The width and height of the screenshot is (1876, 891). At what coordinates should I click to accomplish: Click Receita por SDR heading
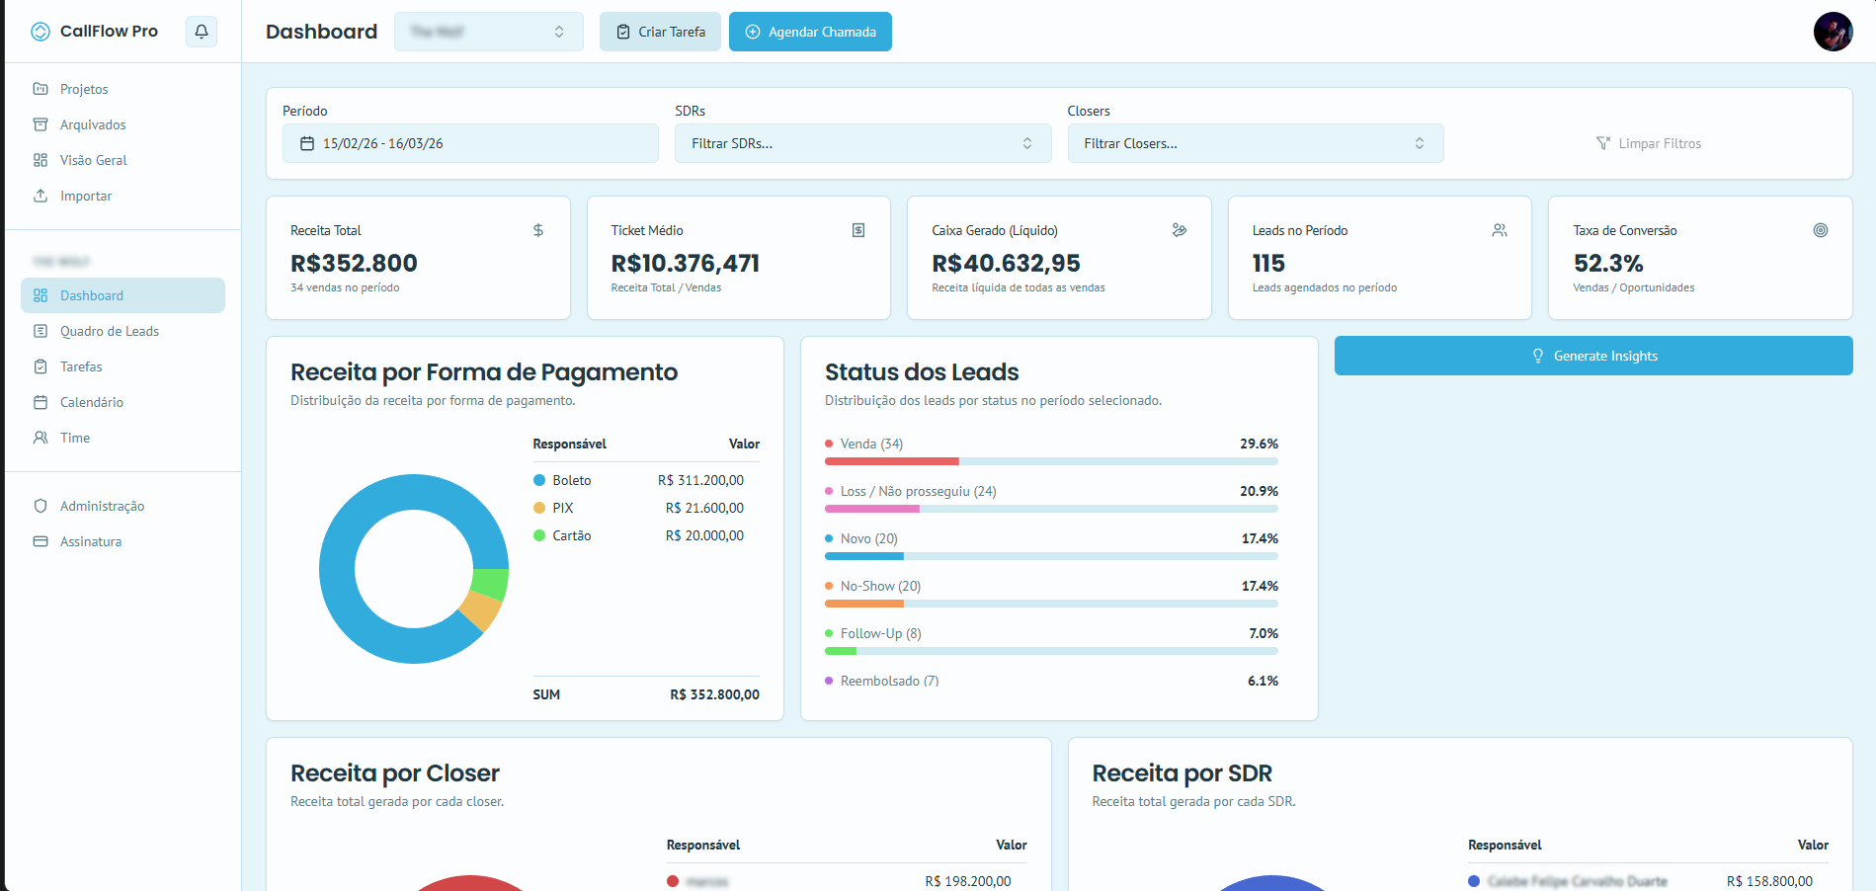point(1182,772)
